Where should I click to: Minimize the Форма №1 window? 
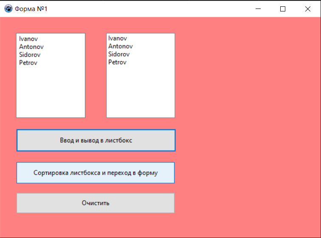click(x=258, y=9)
